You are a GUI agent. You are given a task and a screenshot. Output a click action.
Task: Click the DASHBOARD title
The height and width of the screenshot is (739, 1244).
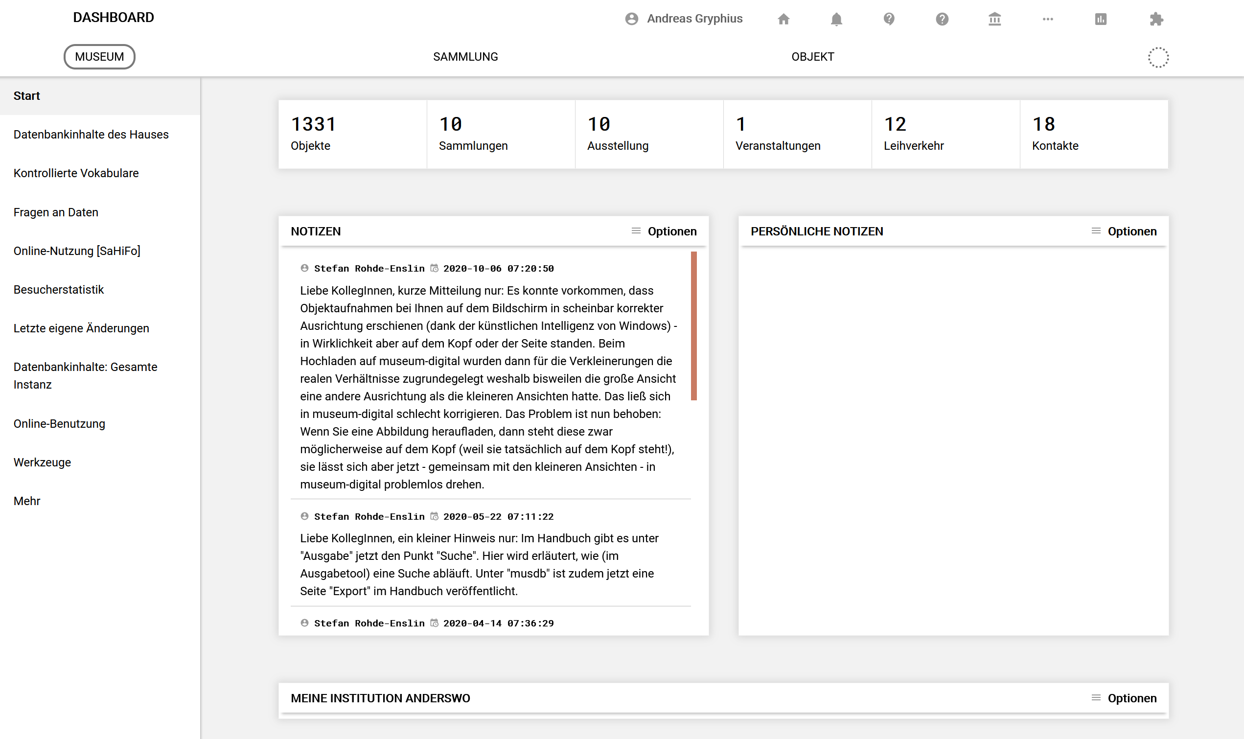(x=114, y=18)
